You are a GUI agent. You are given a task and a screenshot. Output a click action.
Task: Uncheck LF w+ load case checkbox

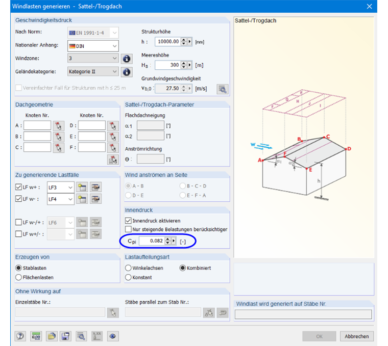tap(18, 187)
